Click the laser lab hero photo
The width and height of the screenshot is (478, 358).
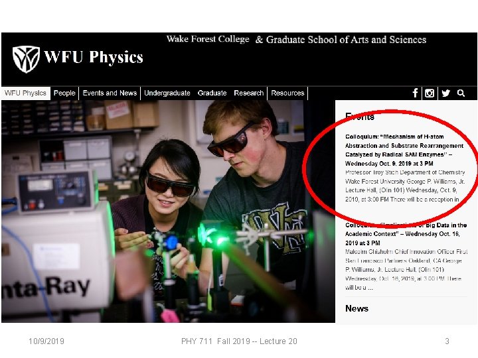point(168,211)
